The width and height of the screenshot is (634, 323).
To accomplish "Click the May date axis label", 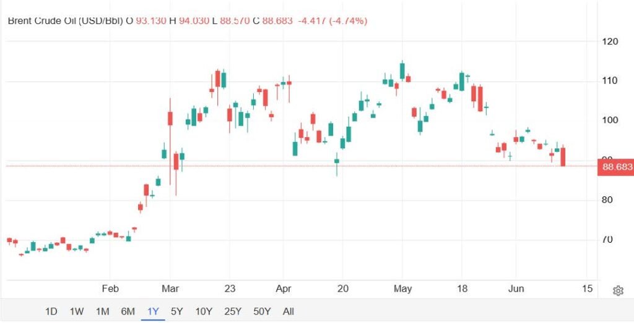I will 402,289.
